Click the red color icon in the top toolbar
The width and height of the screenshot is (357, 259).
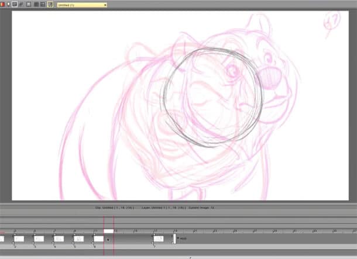point(2,4)
